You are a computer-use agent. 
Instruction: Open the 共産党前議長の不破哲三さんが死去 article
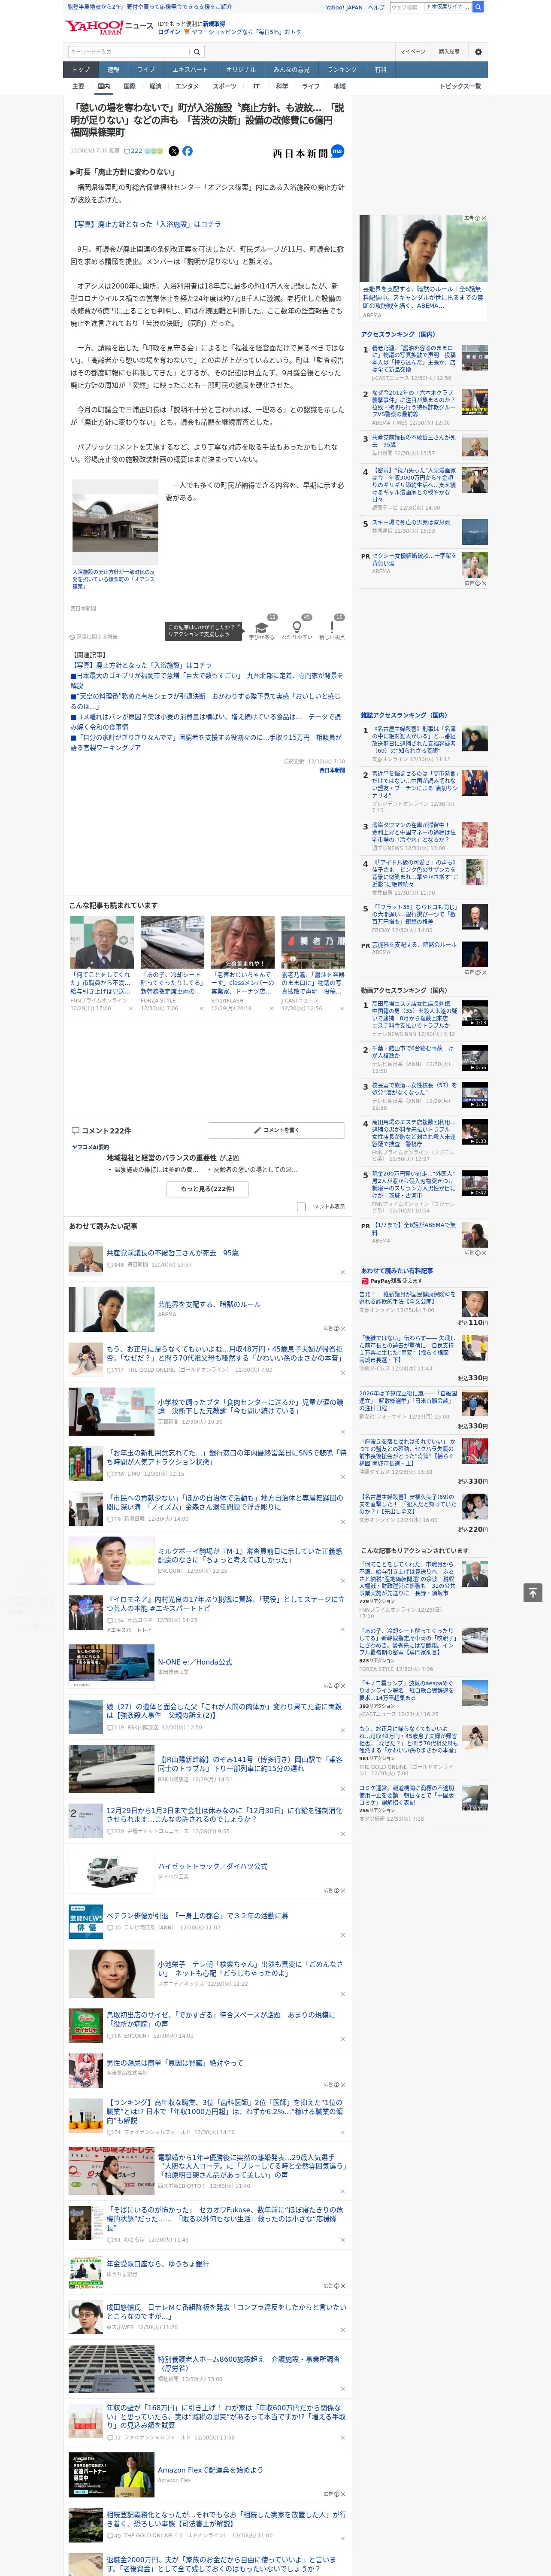click(172, 1253)
